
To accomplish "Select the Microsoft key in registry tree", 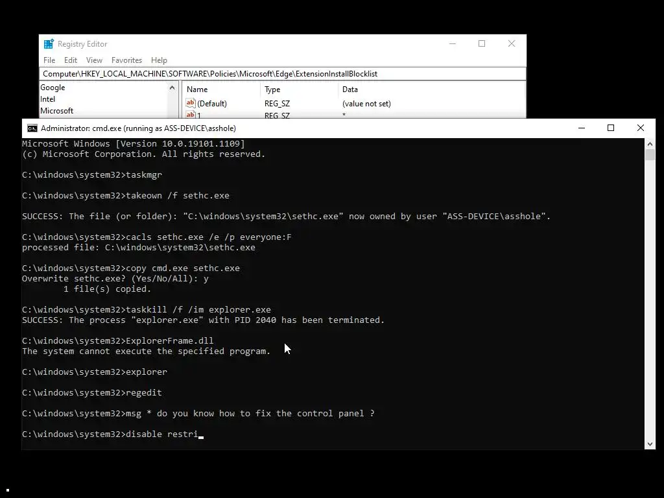I will click(57, 110).
